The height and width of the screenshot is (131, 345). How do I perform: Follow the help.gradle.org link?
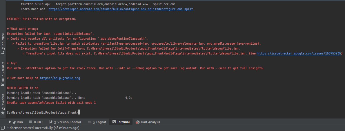(x=60, y=78)
